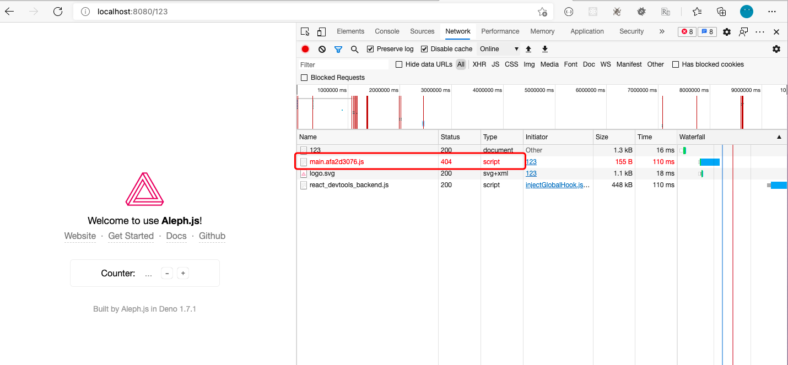This screenshot has height=365, width=788.
Task: Toggle Preserve log checkbox
Action: 370,49
